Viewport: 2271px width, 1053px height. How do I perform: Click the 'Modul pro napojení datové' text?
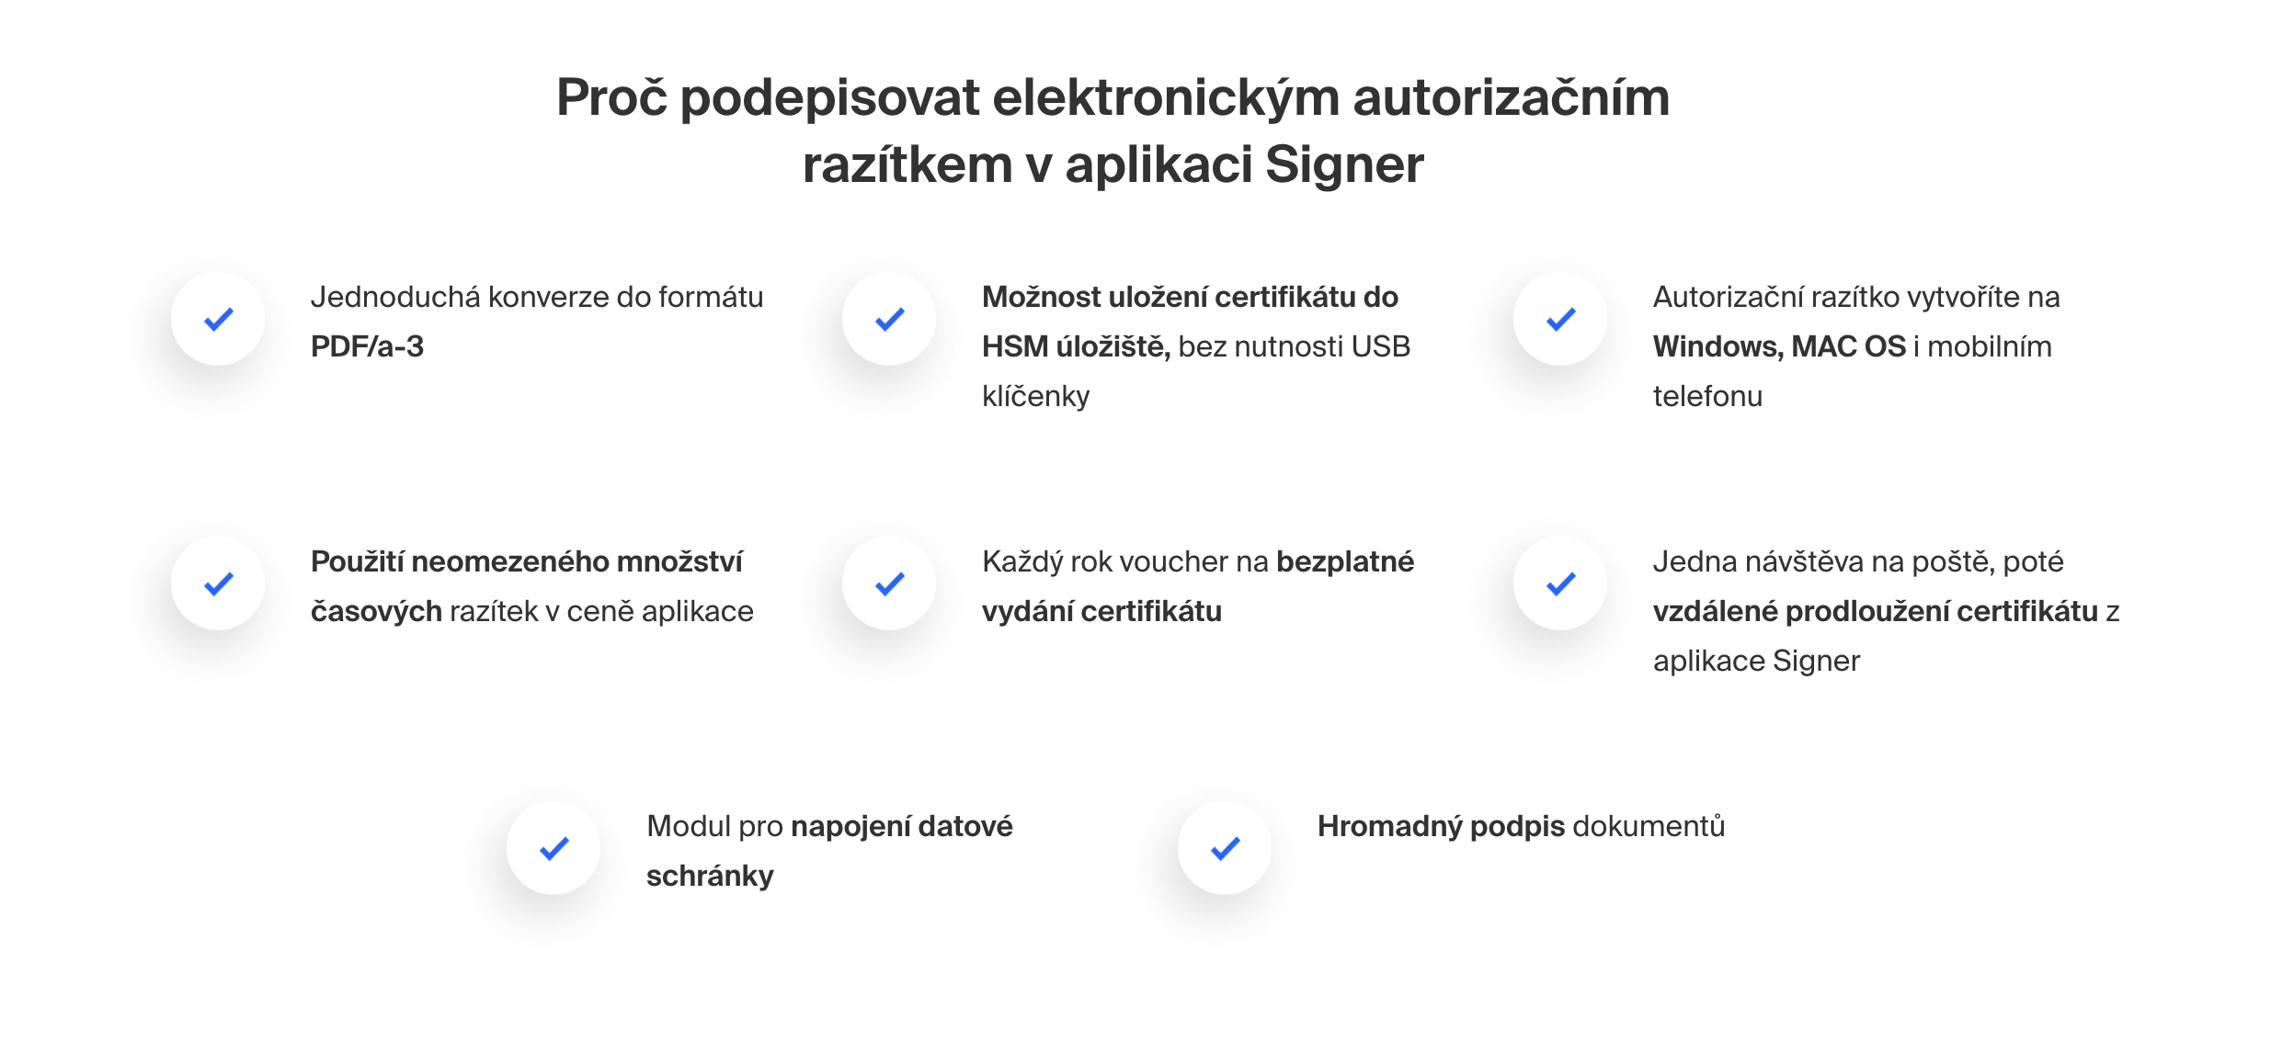(828, 826)
